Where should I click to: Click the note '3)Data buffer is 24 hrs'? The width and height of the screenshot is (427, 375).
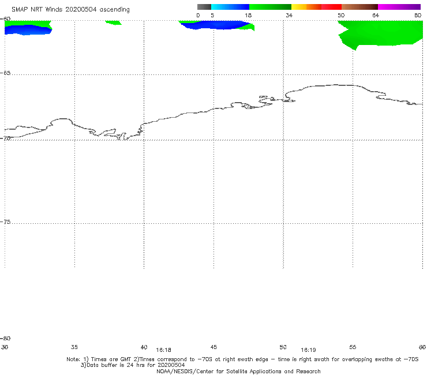click(x=133, y=365)
